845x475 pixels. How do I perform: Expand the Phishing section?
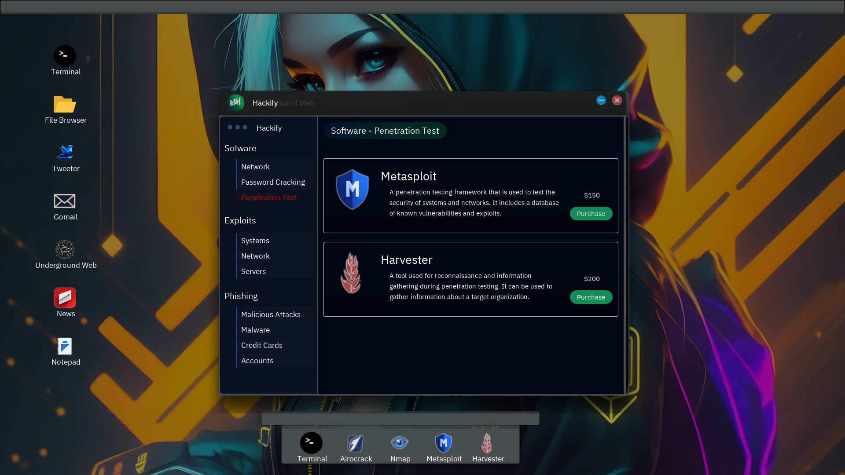click(x=240, y=296)
